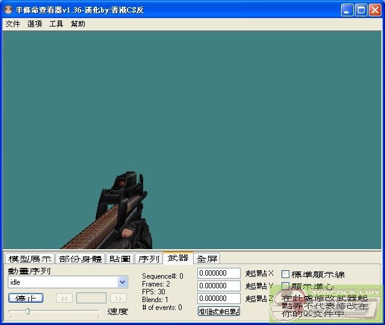Click the Sequence#: 0 text

(162, 276)
